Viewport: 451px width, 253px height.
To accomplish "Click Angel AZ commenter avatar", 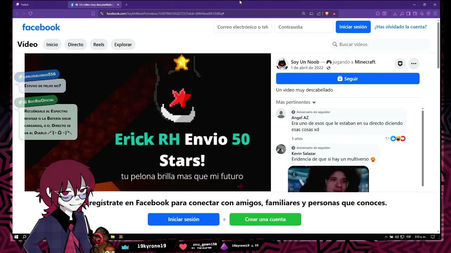I will (x=281, y=113).
